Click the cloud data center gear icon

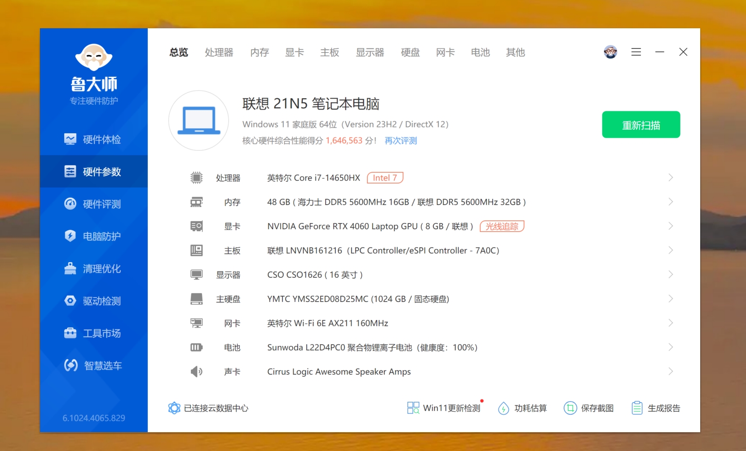174,408
